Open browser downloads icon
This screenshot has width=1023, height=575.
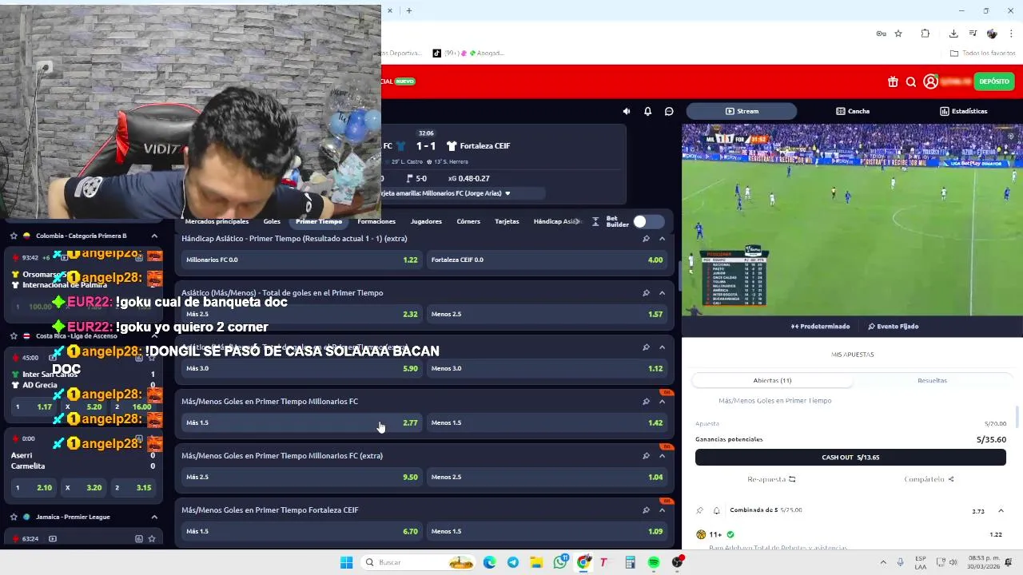[953, 34]
